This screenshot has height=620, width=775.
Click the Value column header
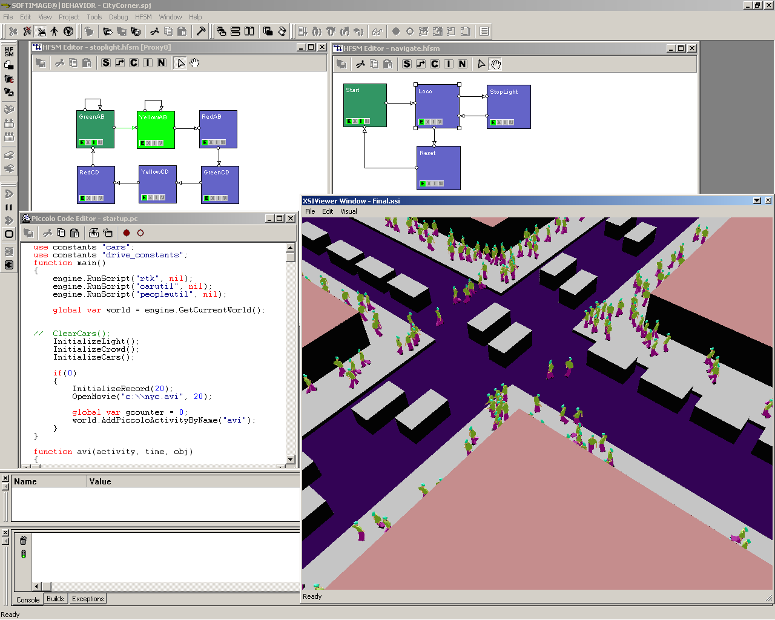point(101,481)
